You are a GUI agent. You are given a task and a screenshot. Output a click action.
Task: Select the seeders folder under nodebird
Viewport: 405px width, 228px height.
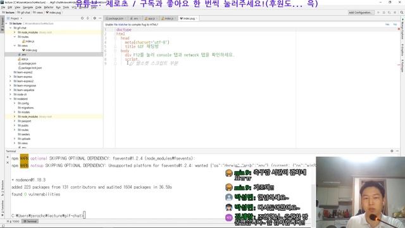click(24, 134)
